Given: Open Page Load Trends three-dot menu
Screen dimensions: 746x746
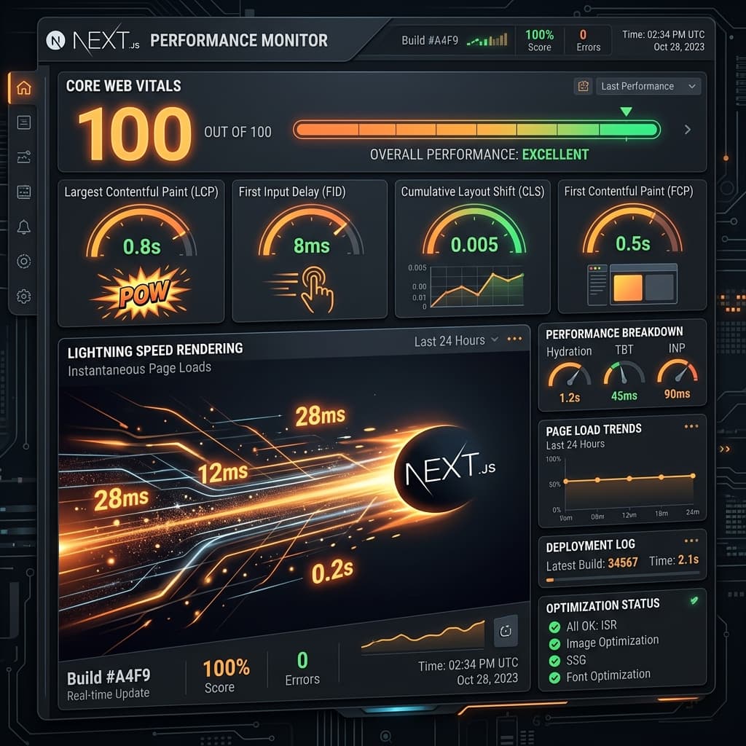Looking at the screenshot, I should click(691, 426).
